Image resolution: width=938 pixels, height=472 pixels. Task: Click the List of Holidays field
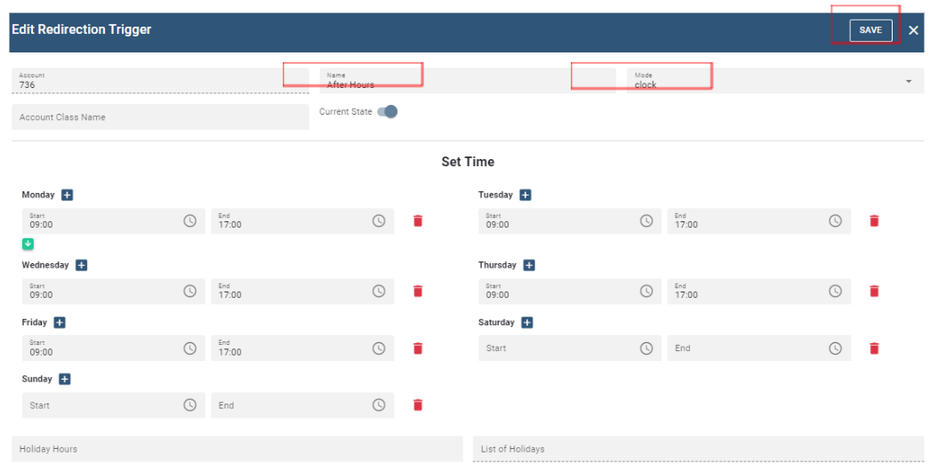(698, 449)
